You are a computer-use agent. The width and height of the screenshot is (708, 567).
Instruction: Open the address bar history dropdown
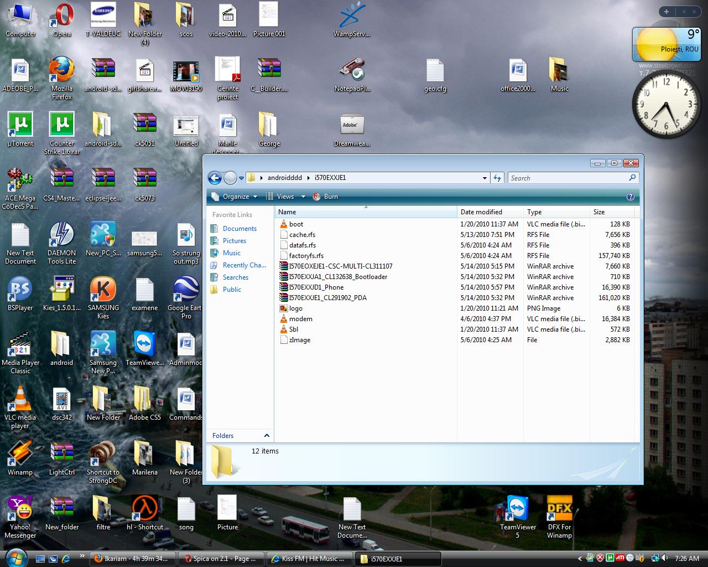point(485,178)
